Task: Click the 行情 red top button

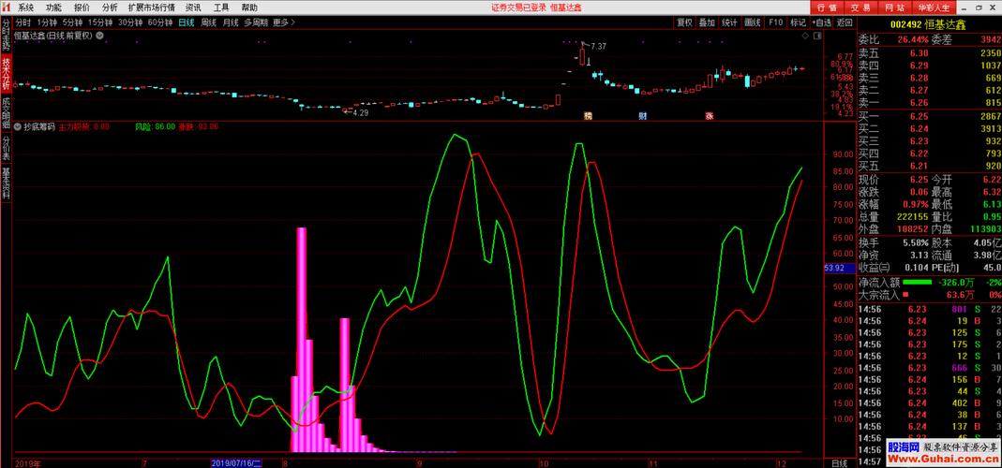Action: coord(829,7)
